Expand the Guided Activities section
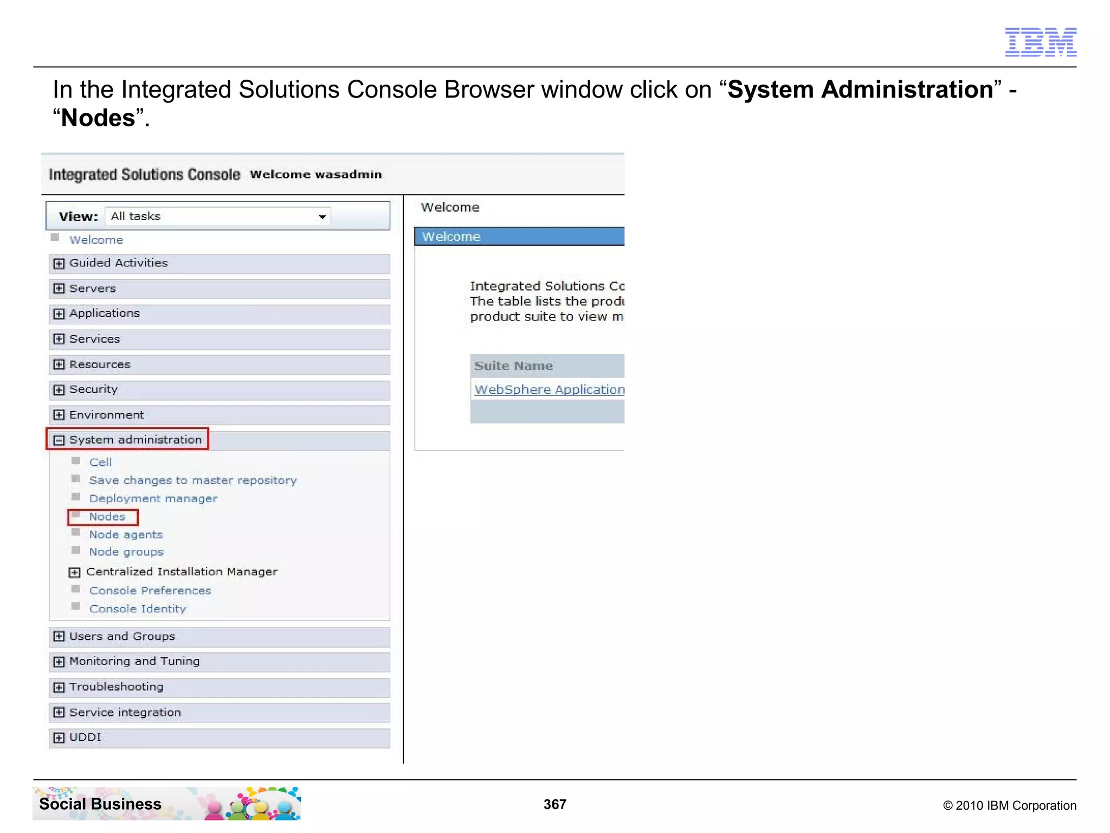Screen dimensions: 1110x833 [x=59, y=264]
